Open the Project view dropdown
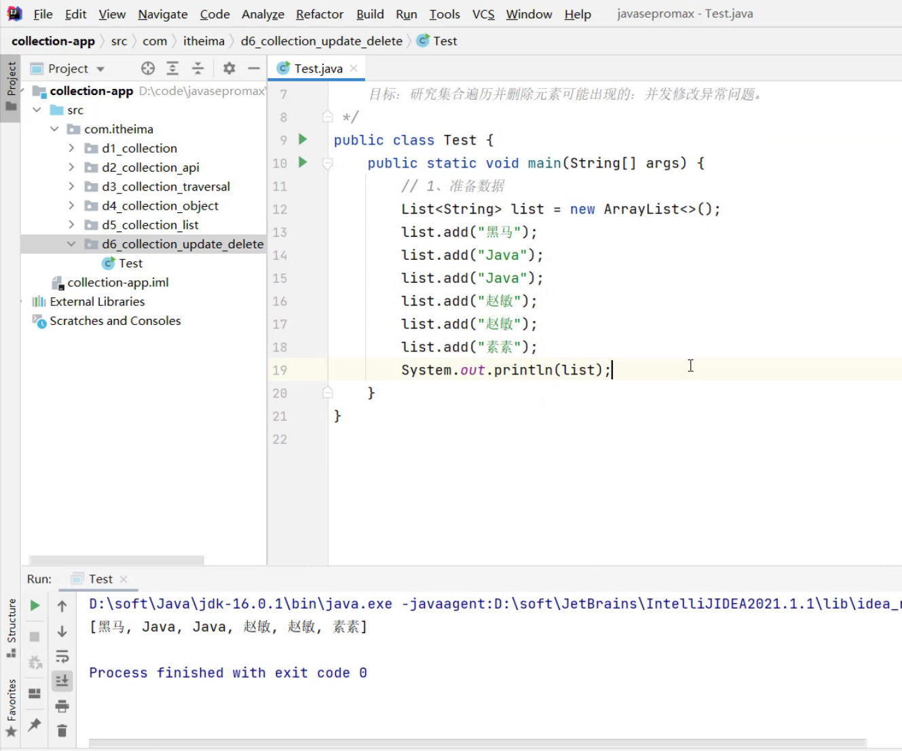The image size is (902, 751). coord(100,69)
